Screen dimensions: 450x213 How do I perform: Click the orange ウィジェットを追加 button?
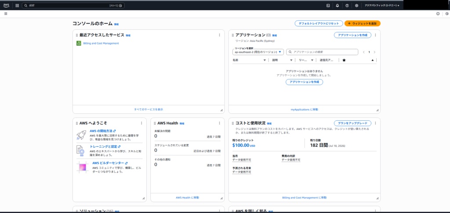click(x=362, y=23)
